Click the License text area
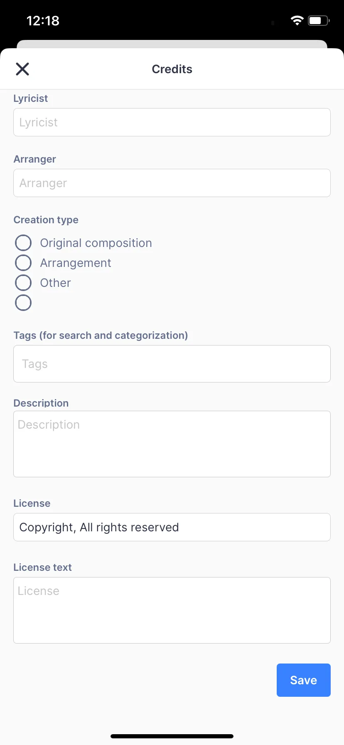344x745 pixels. click(x=172, y=610)
